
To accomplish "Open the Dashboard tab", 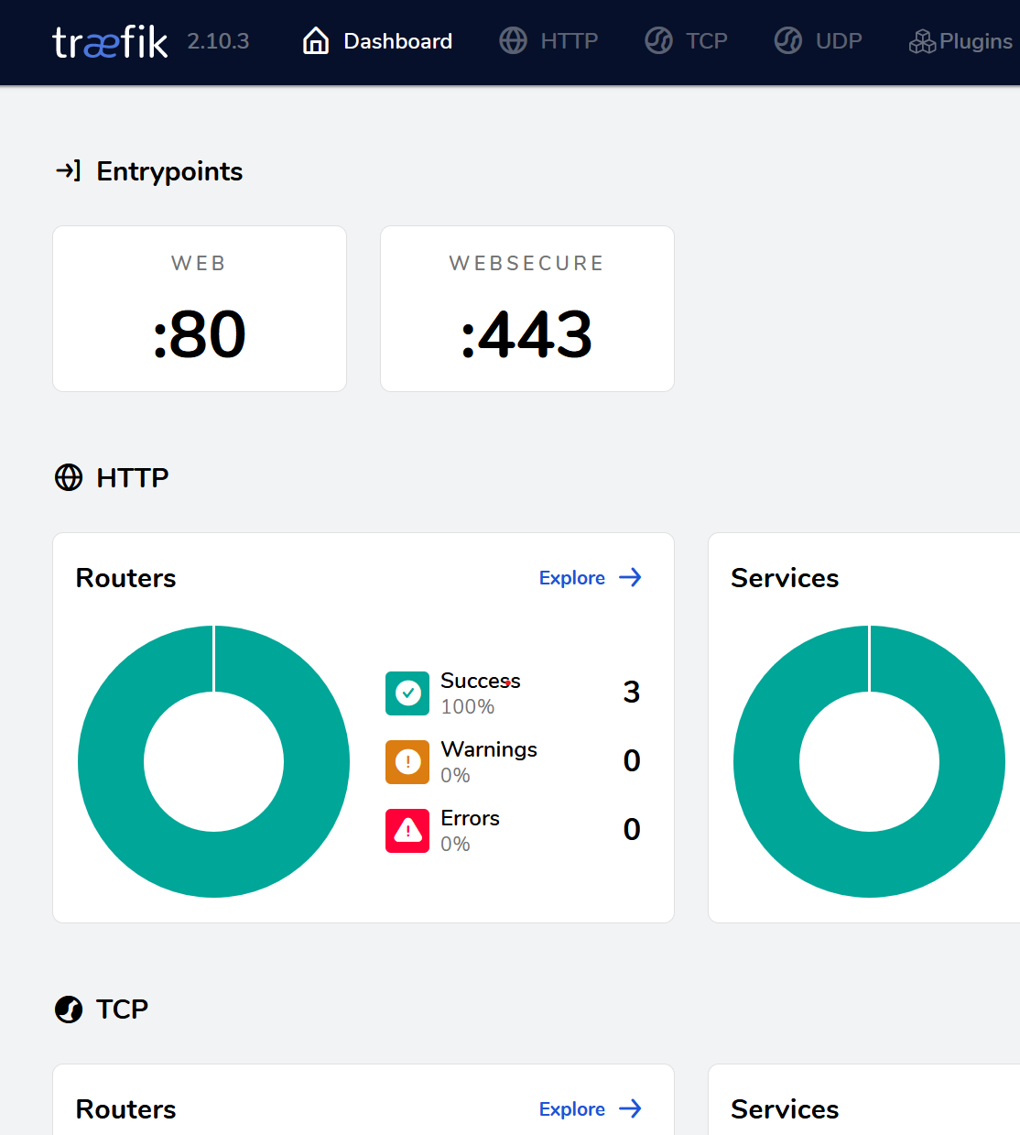I will [377, 41].
